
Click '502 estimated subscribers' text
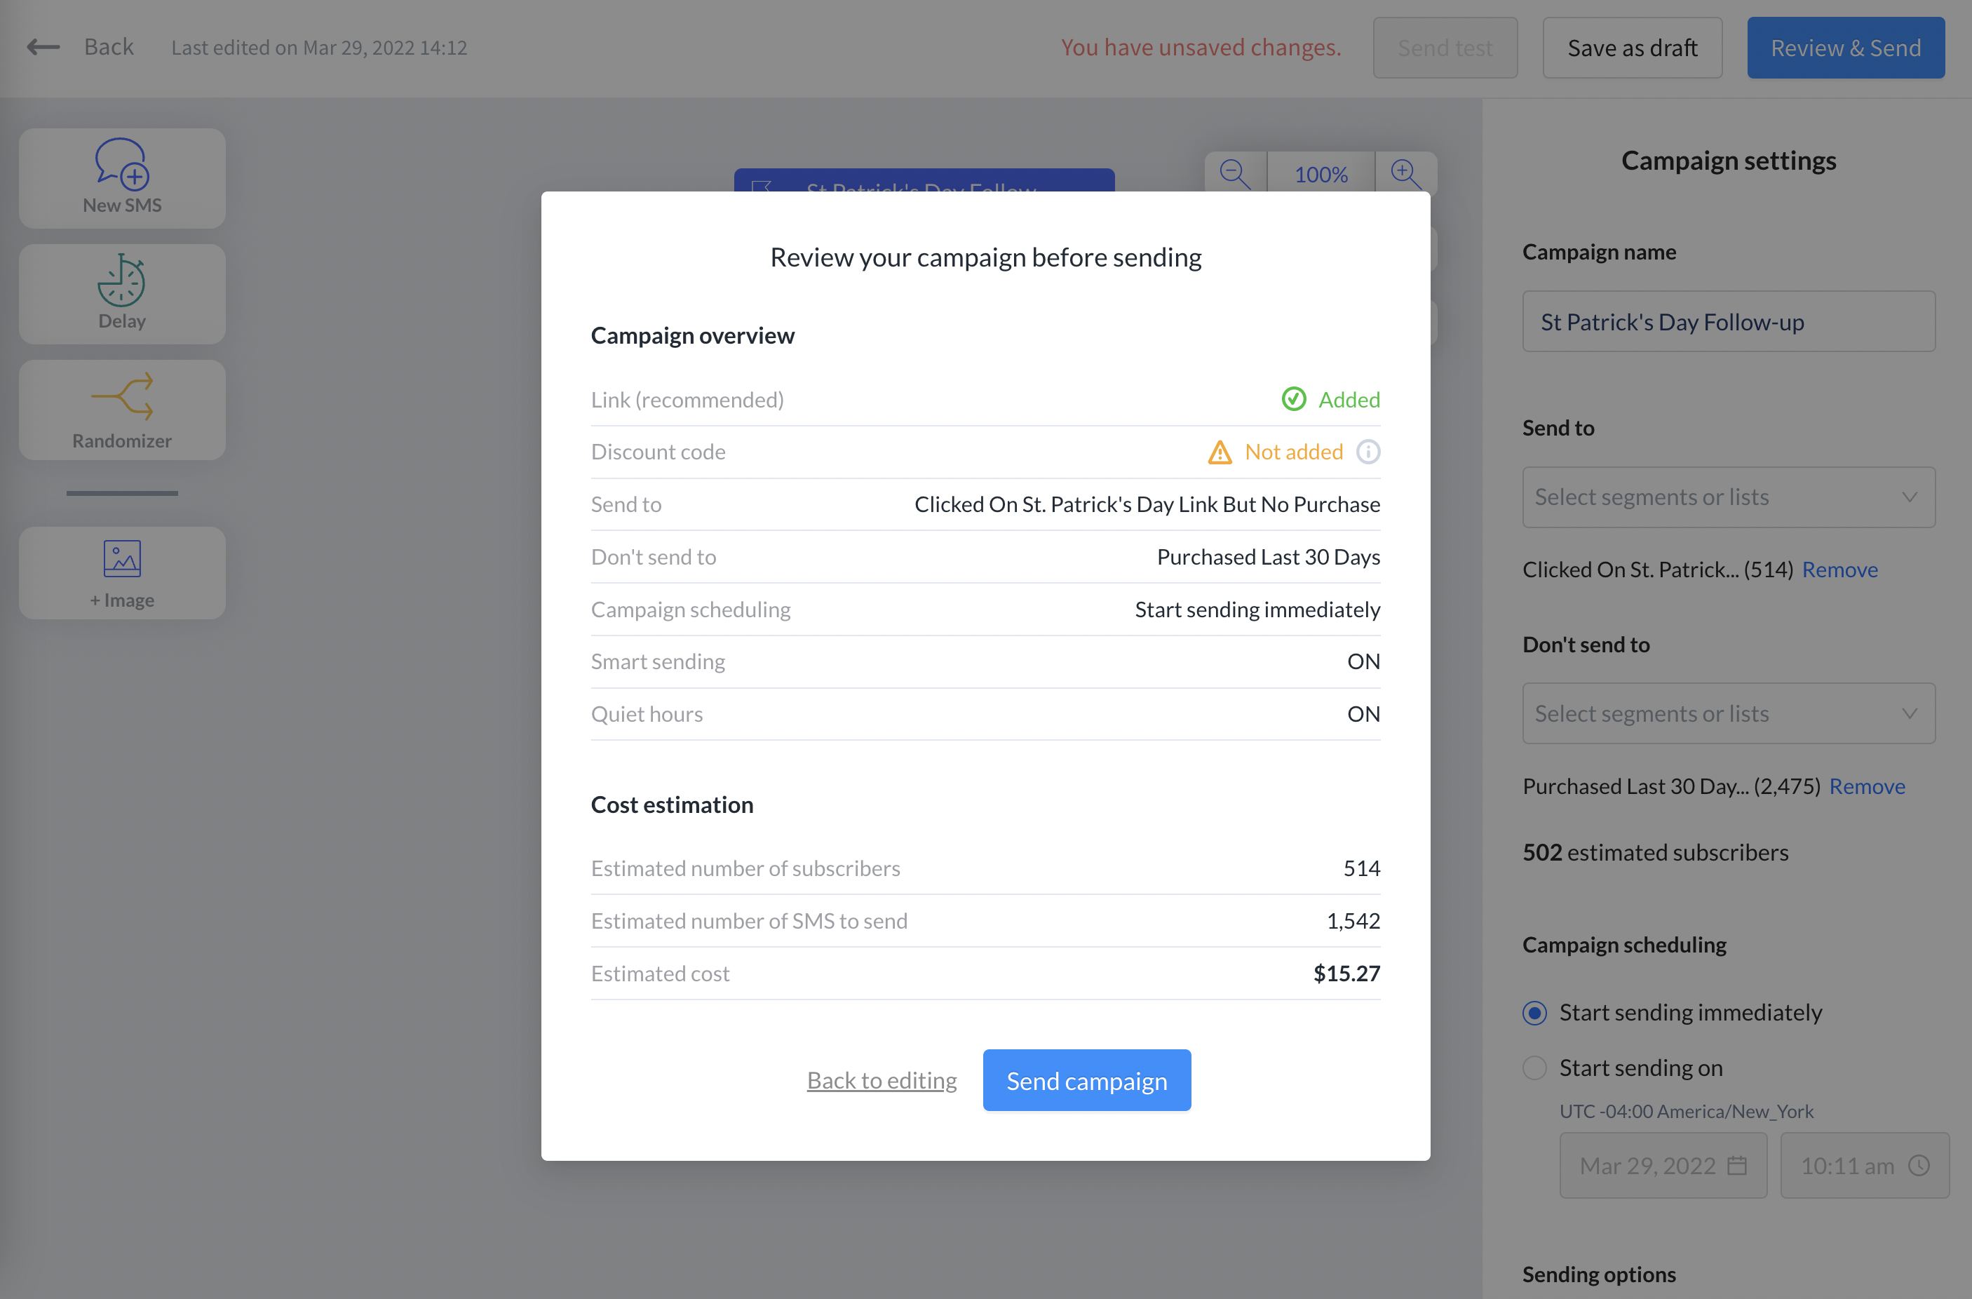(x=1656, y=852)
